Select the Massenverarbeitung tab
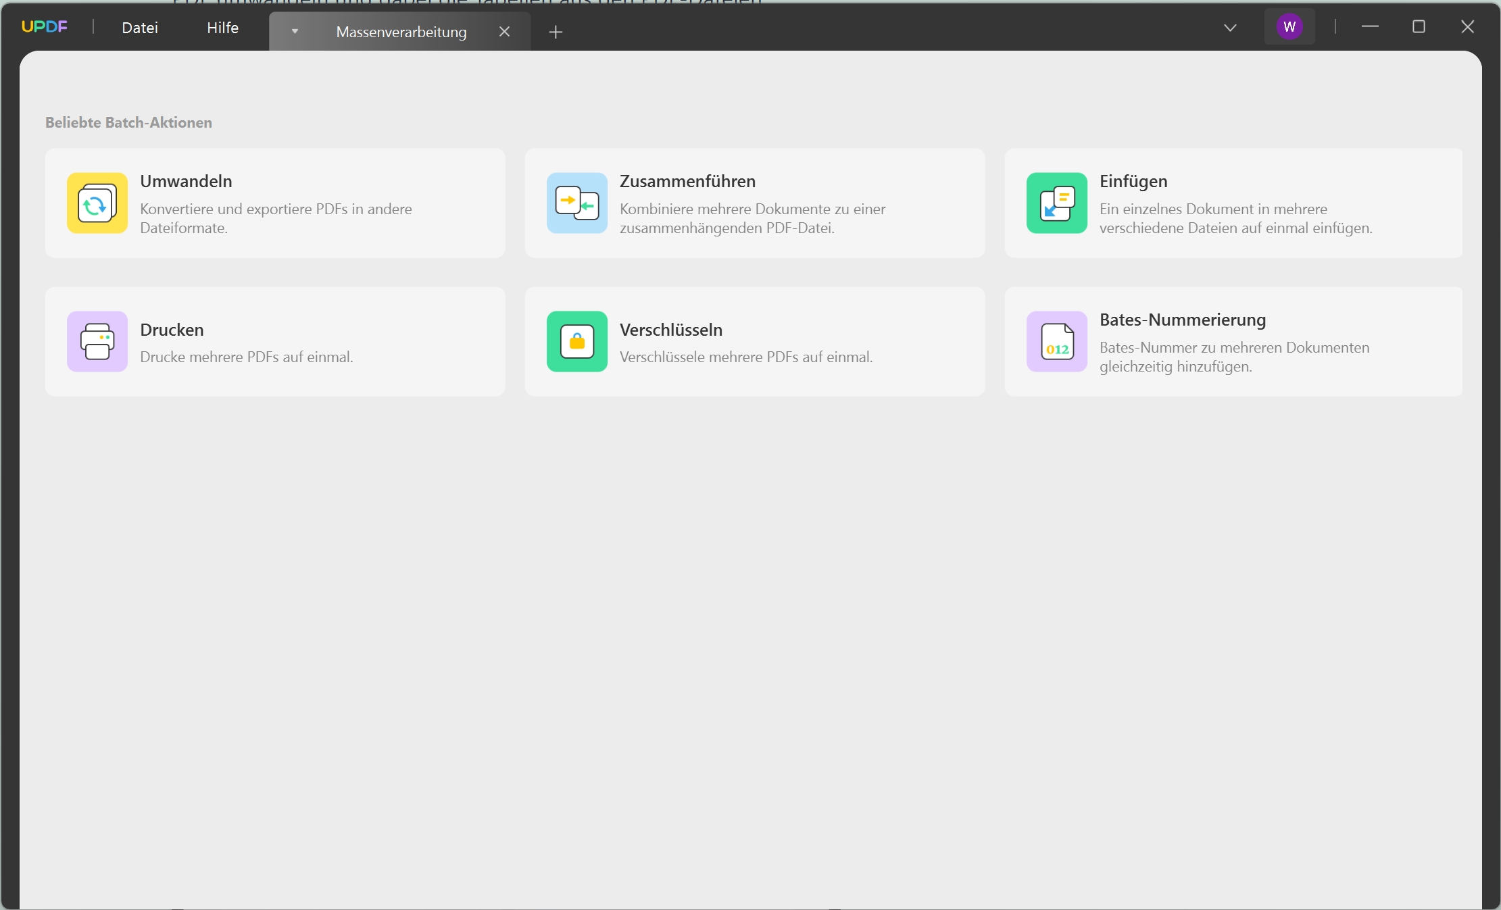The width and height of the screenshot is (1501, 910). click(x=401, y=32)
